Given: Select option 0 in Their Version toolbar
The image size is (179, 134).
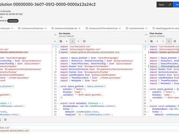Looking at the screenshot, I should [x=157, y=41].
